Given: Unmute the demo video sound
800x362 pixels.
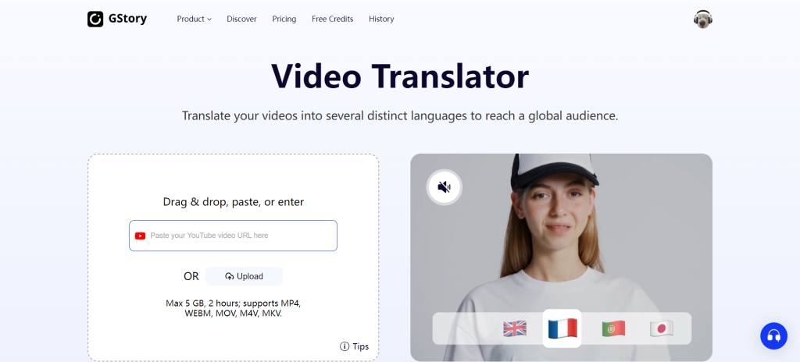Looking at the screenshot, I should [x=445, y=187].
